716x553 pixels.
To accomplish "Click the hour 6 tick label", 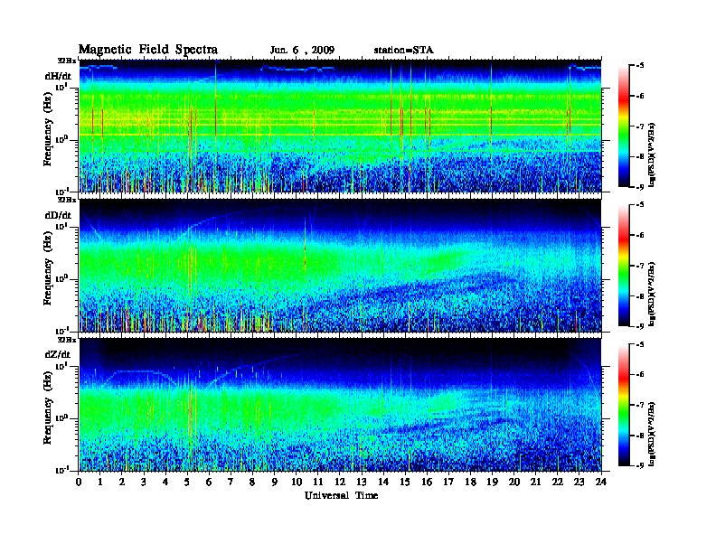I will [209, 482].
